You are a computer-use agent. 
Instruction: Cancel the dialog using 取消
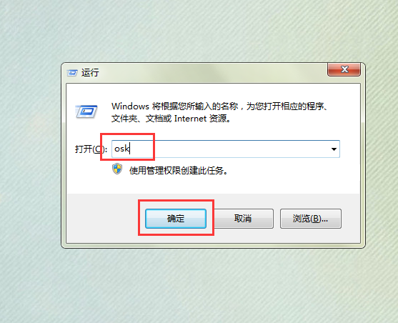pos(243,219)
